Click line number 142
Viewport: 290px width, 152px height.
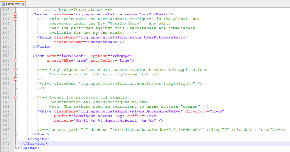[x=6, y=10]
